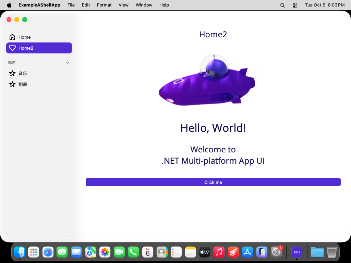Launch Finder from the Dock
Screen dimensions: 351x263
point(20,252)
